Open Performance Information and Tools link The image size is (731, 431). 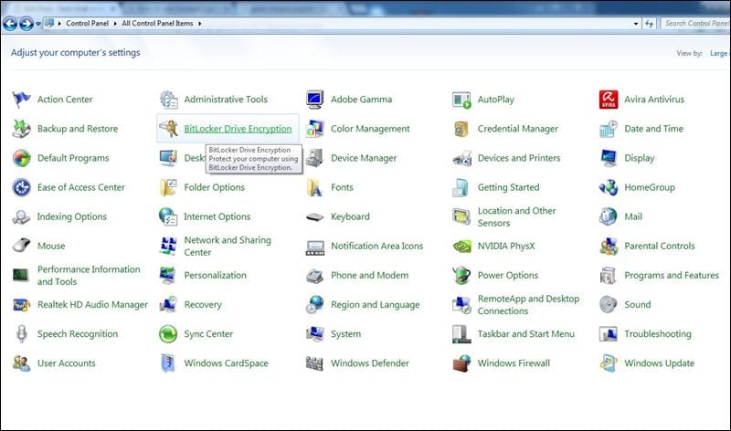[x=89, y=276]
